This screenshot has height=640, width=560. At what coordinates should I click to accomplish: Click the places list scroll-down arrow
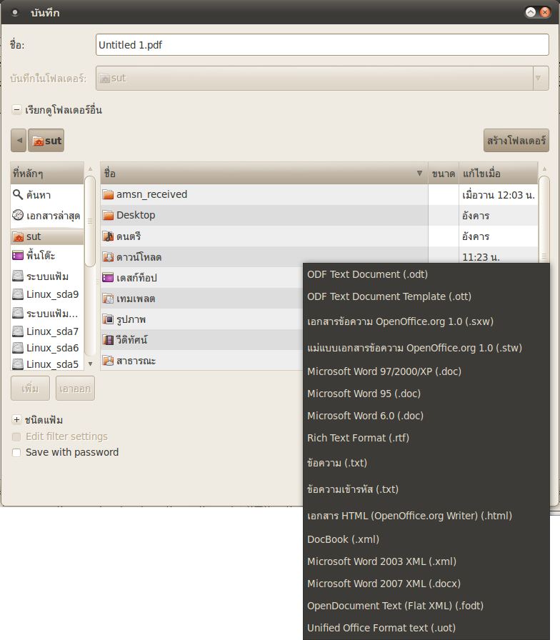click(90, 364)
